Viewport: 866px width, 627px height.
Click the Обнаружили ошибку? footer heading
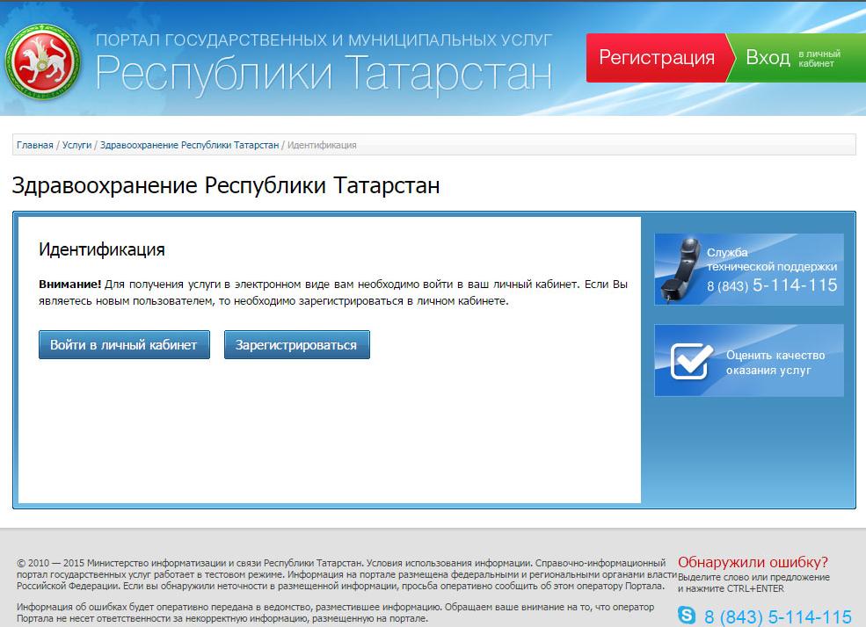pyautogui.click(x=753, y=562)
